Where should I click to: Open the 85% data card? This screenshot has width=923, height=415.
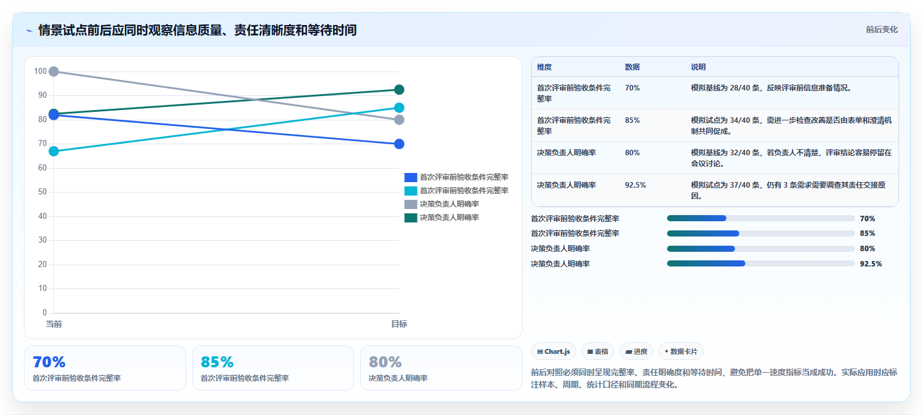(273, 368)
